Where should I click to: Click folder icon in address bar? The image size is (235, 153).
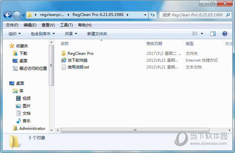[29, 15]
